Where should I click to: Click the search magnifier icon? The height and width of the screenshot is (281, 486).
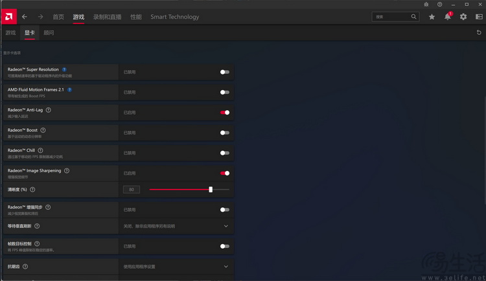click(414, 17)
